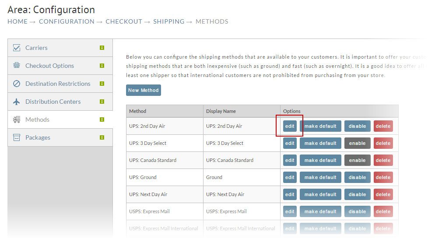Disable the UPS: 2nd Day Air method
Viewport: 428px width, 239px height.
point(357,126)
